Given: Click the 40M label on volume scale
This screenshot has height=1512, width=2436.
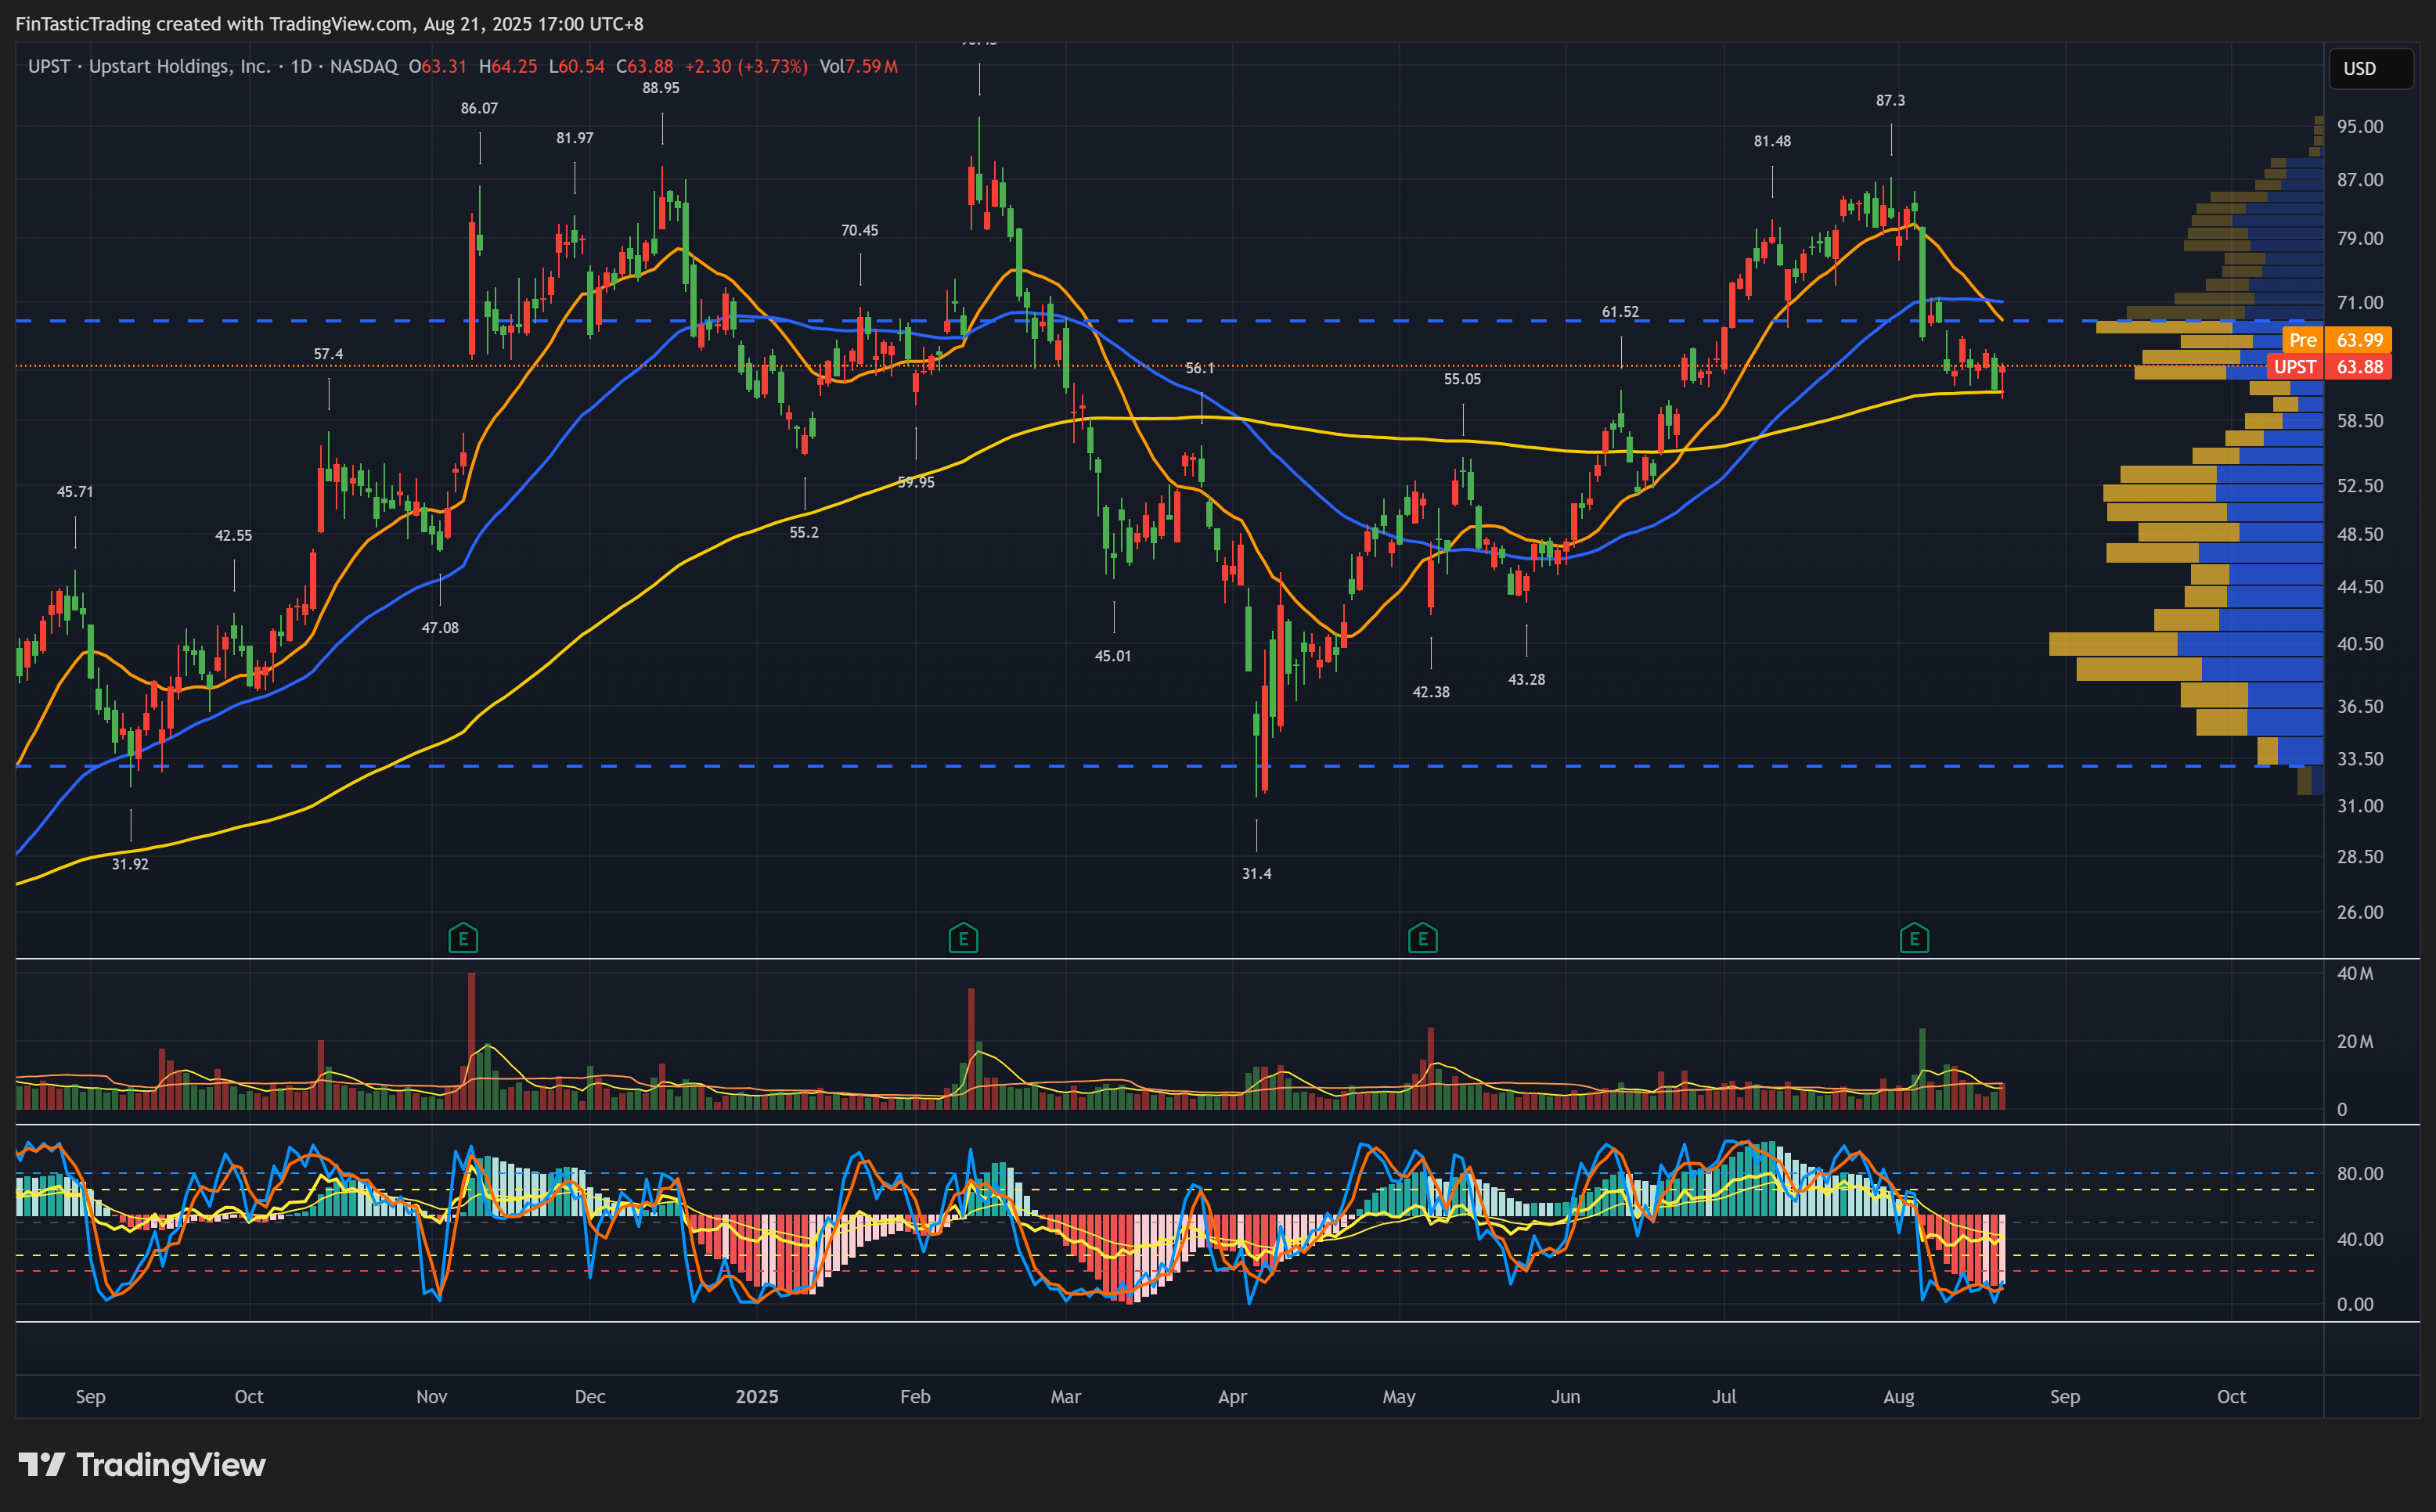Looking at the screenshot, I should click(x=2354, y=974).
